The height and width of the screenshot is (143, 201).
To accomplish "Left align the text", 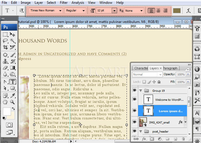I will pos(151,10).
